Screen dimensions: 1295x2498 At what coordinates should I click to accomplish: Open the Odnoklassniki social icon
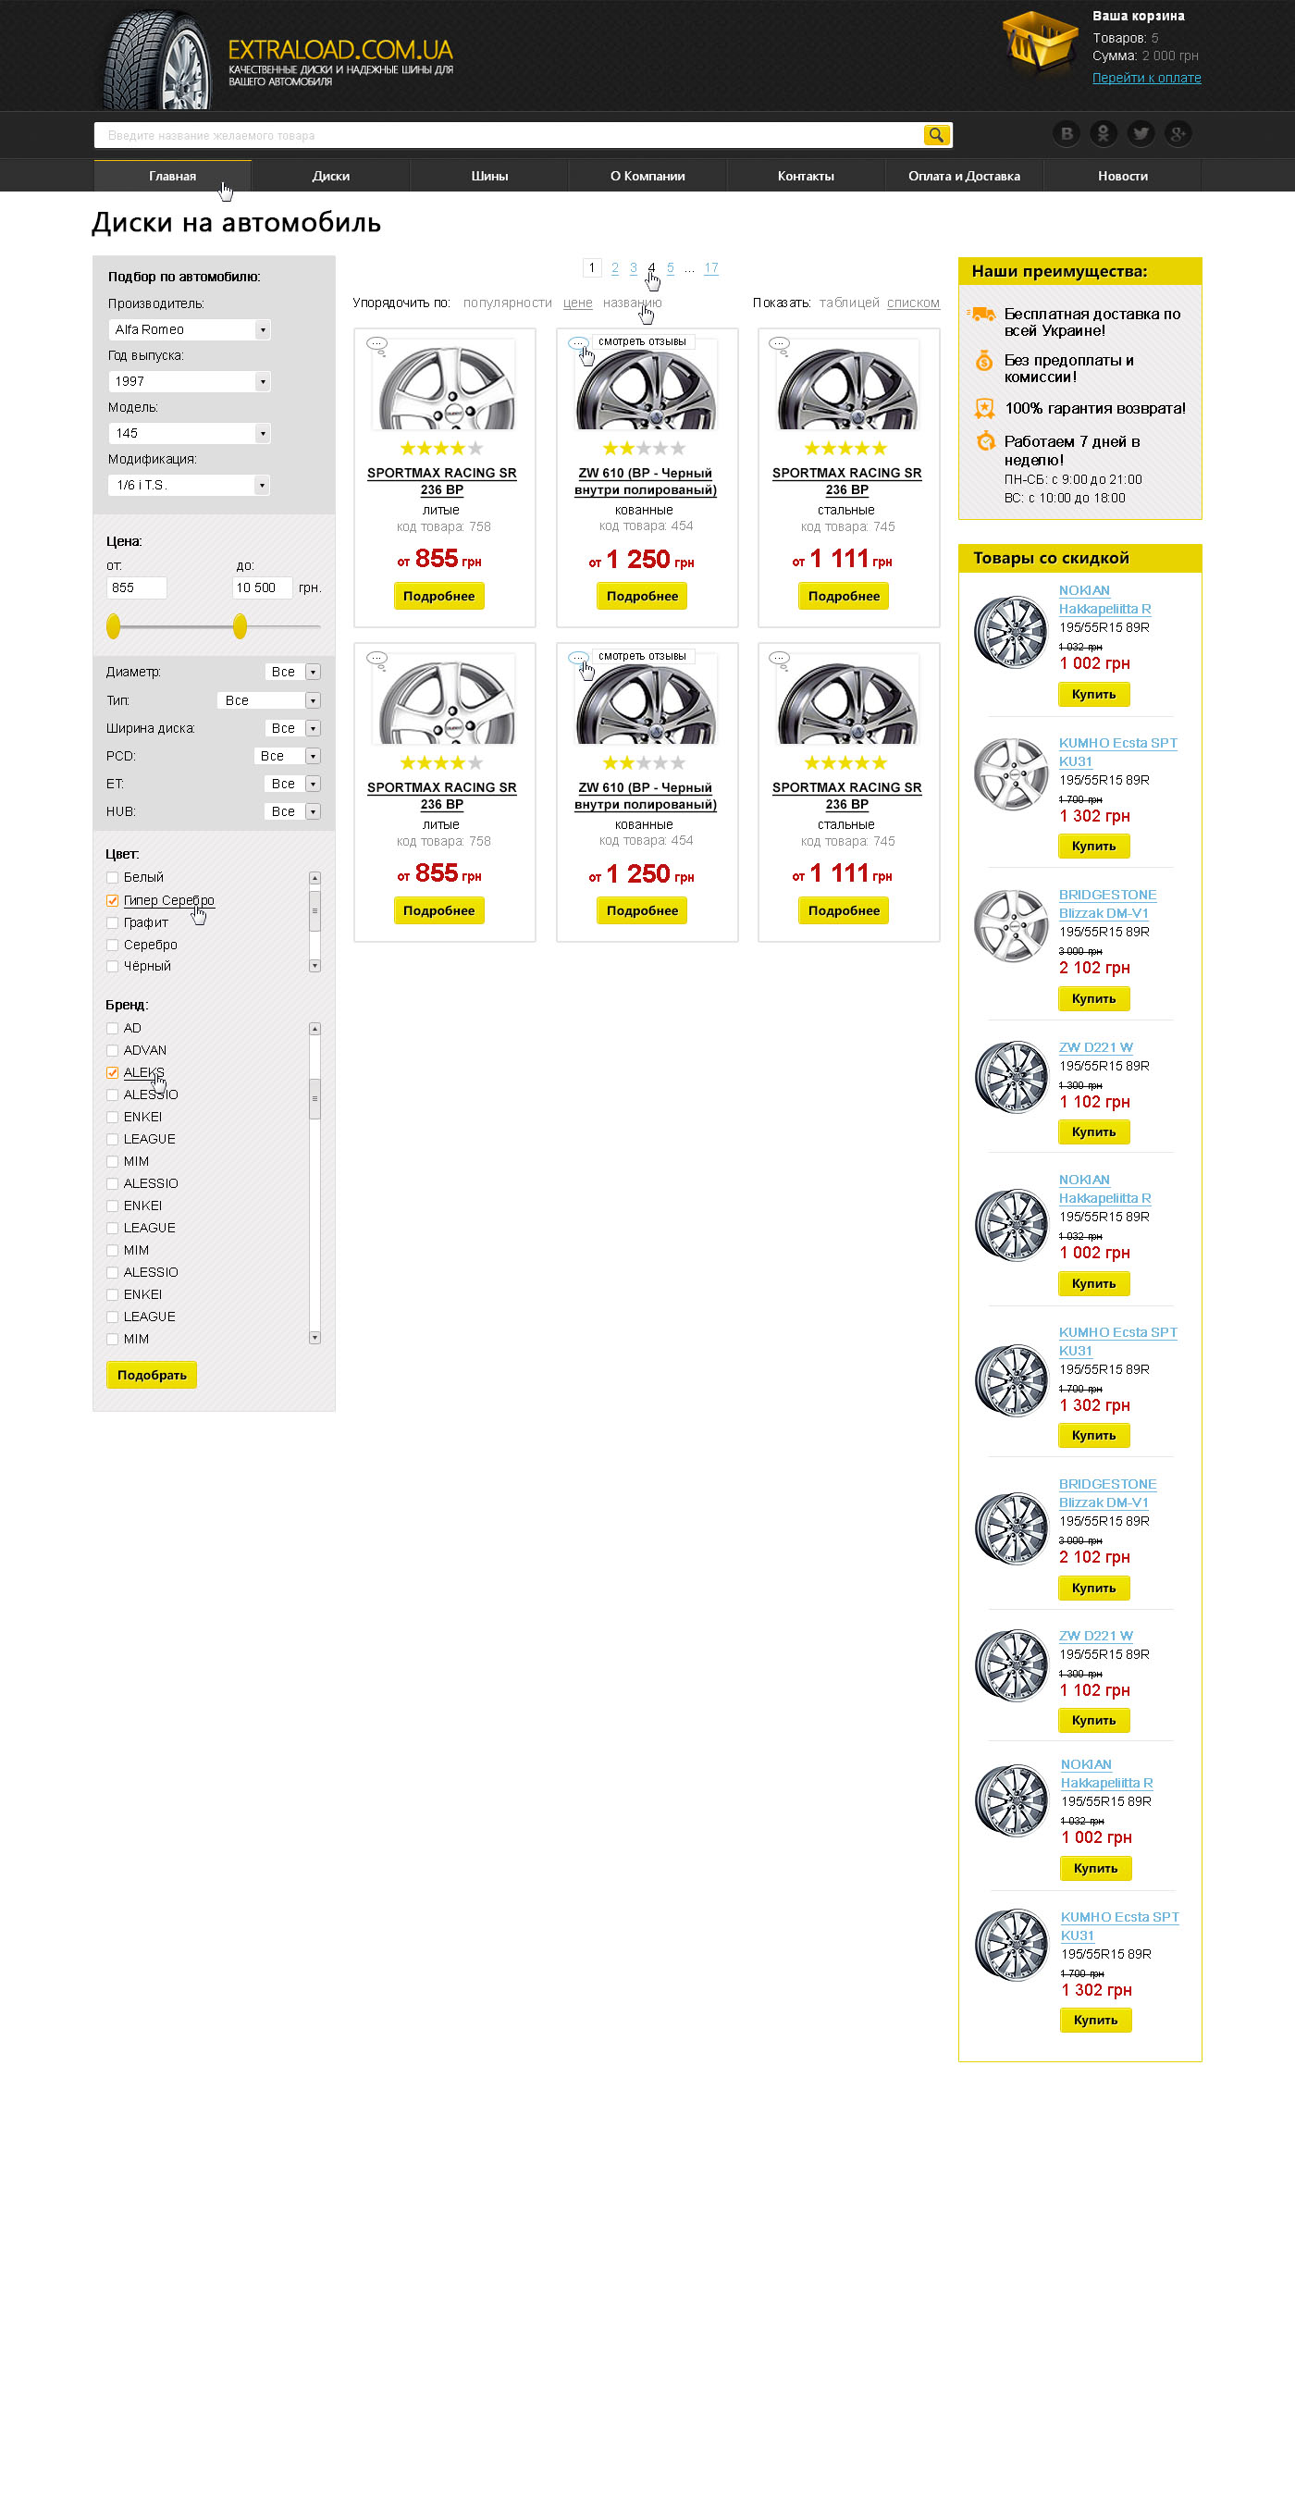coord(1104,134)
